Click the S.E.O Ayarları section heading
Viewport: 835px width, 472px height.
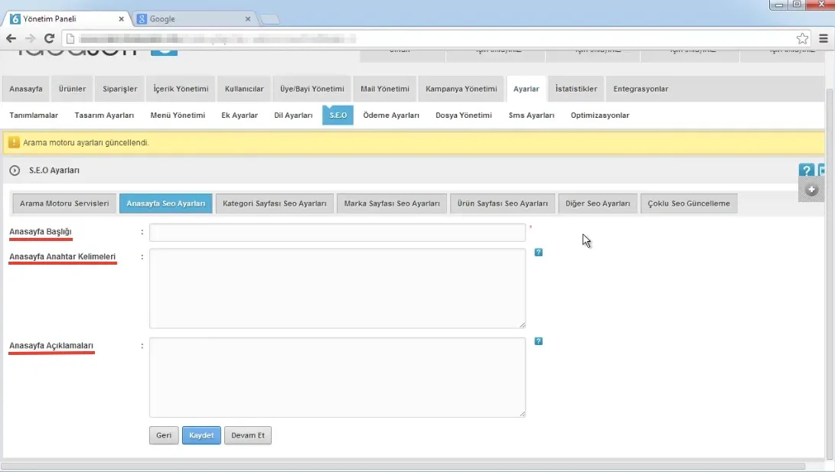pos(54,171)
